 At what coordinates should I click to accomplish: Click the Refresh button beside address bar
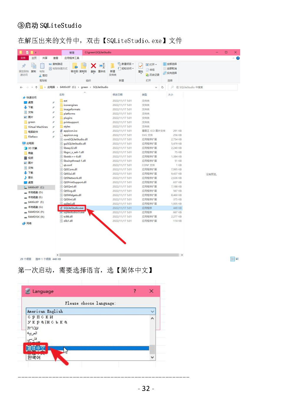(162, 87)
